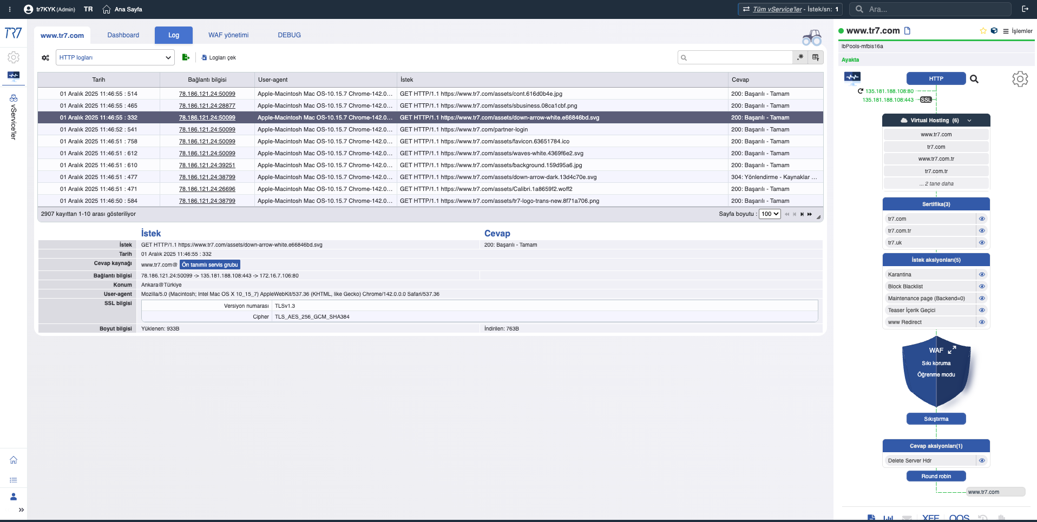1037x522 pixels.
Task: Click the refresh icon beside 135.181.188.108:80
Action: (x=860, y=91)
